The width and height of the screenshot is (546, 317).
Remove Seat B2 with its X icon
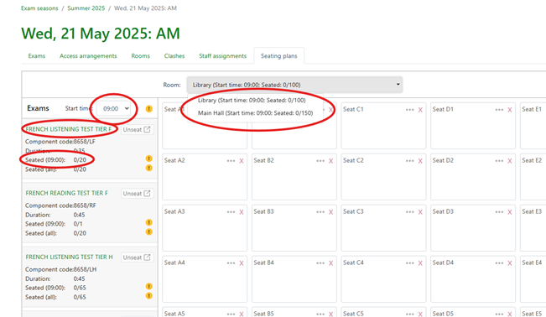tap(330, 161)
